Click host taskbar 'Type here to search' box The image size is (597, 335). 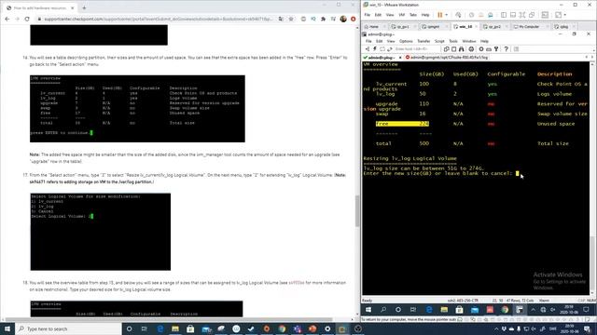(68, 328)
